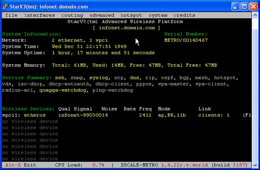Click the ospf service entry
The width and height of the screenshot is (260, 170).
[167, 78]
